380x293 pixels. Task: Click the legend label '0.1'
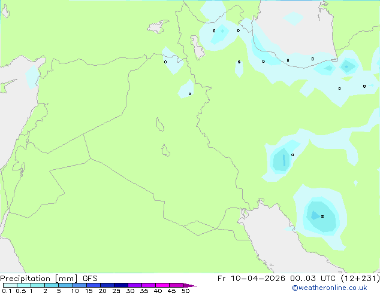point(7,291)
